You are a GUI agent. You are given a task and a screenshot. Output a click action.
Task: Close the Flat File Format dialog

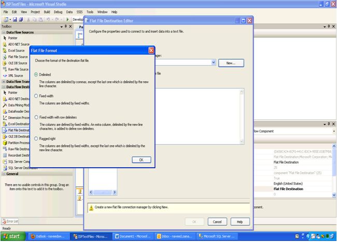click(151, 50)
